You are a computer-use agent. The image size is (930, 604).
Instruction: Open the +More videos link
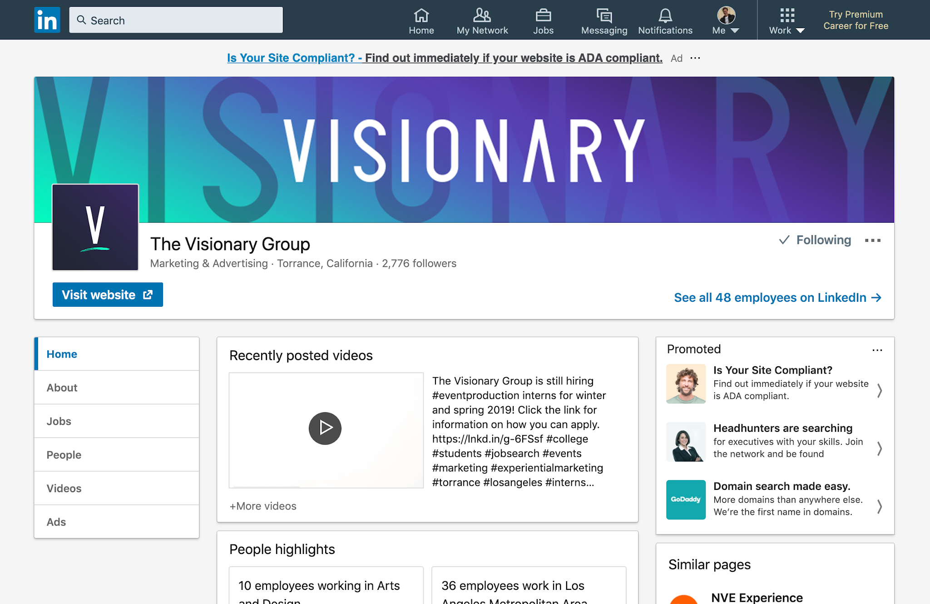263,506
